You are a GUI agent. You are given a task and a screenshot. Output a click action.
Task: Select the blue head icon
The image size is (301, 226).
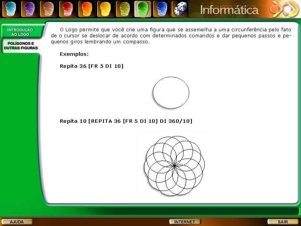coord(162,9)
